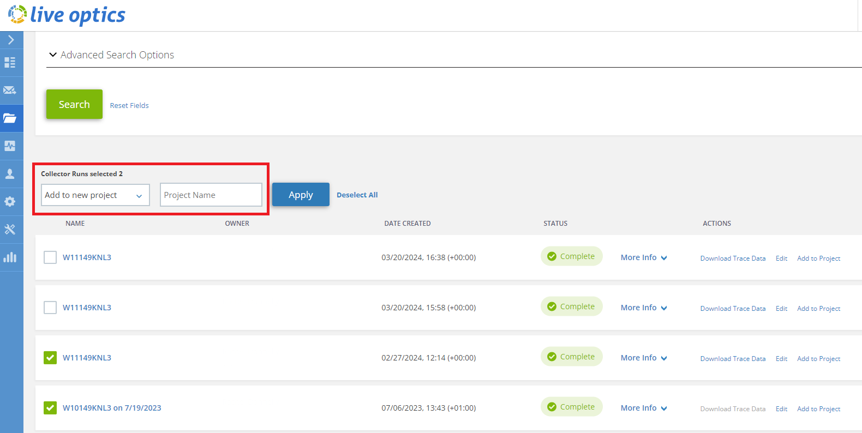Uncheck the W11149KNL3 run created 02/27/2024
The width and height of the screenshot is (862, 433).
point(50,358)
